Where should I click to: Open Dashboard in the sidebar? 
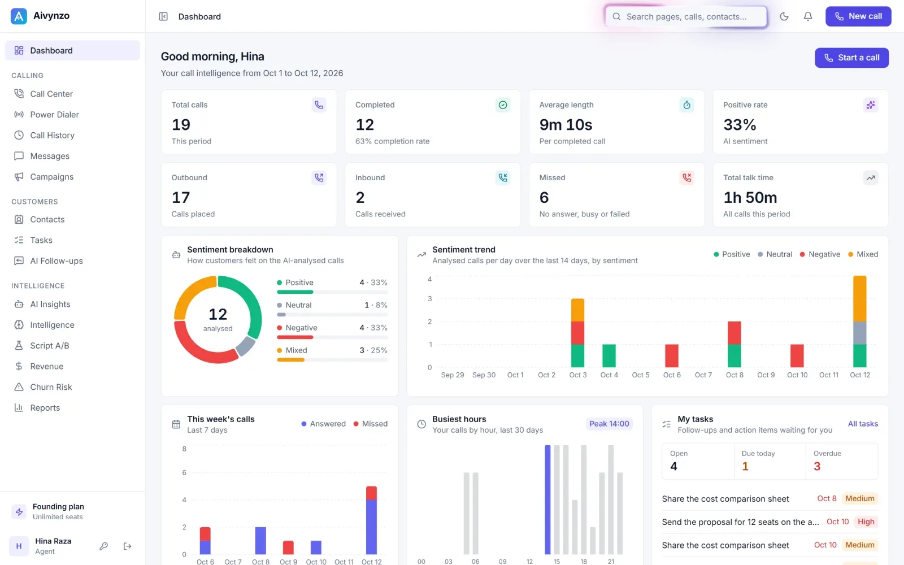click(x=72, y=50)
